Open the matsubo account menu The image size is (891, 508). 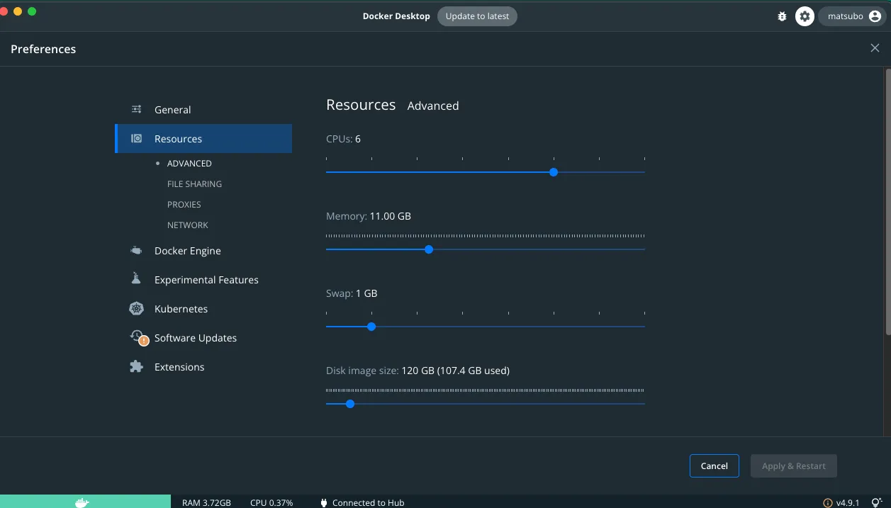point(853,16)
